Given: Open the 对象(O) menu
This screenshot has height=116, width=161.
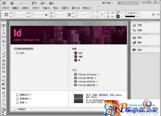Looking at the screenshot, I should [46, 8].
